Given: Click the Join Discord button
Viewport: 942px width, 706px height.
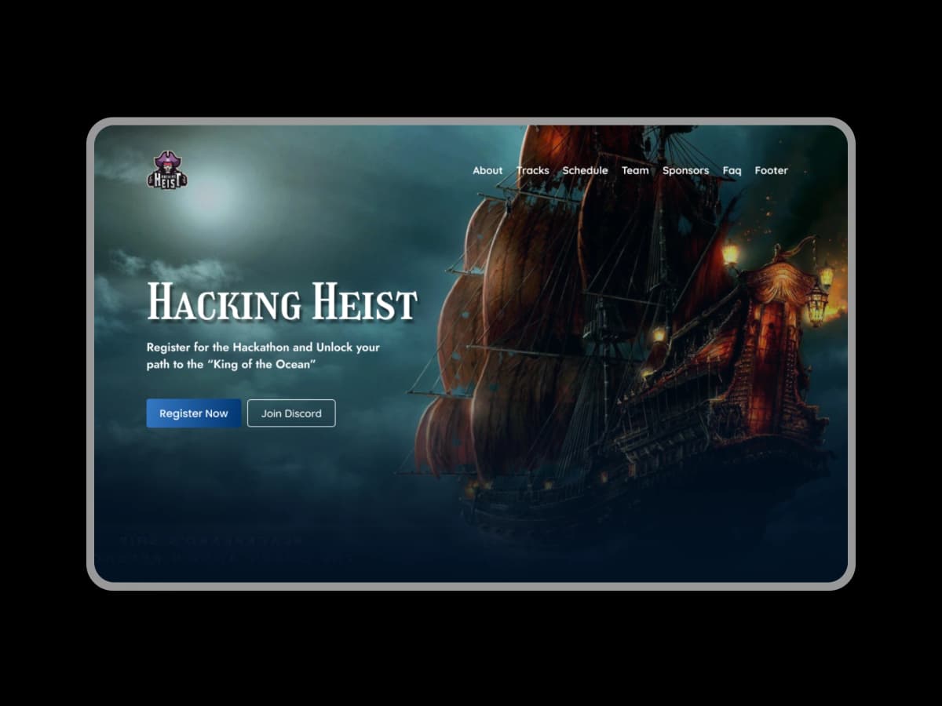Looking at the screenshot, I should click(291, 413).
